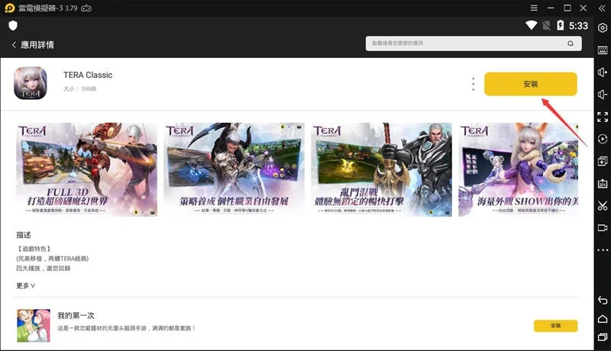The height and width of the screenshot is (351, 611).
Task: Click the clock showing 5:33
Action: click(x=578, y=26)
